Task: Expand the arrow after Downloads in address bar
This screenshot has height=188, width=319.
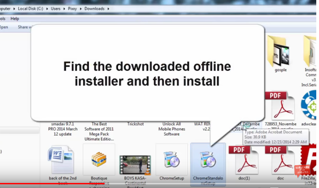Action: coord(108,8)
